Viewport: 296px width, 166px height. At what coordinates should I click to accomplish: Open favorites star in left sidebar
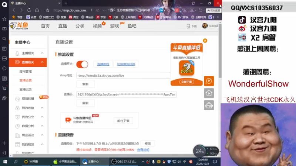tap(4, 19)
